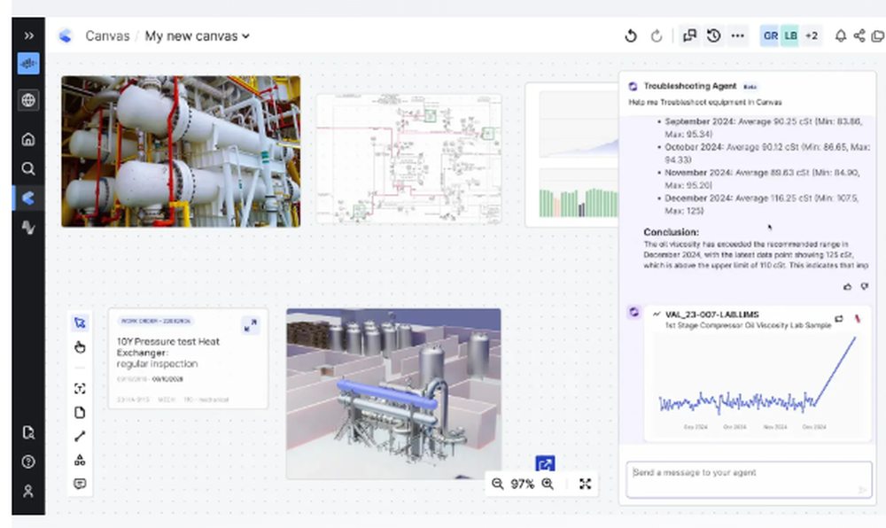Choose the hand pan tool
This screenshot has width=886, height=528.
80,347
